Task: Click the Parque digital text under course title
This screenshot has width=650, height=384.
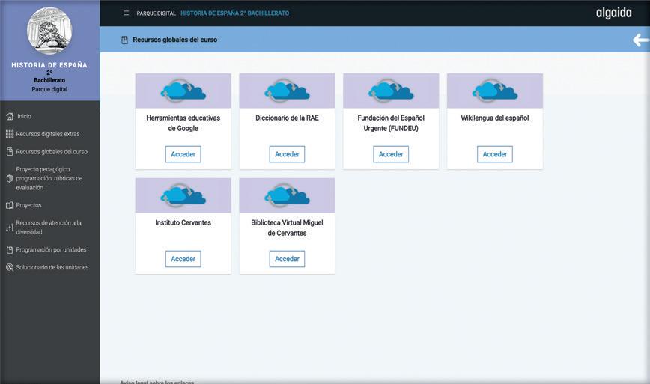Action: coord(49,89)
